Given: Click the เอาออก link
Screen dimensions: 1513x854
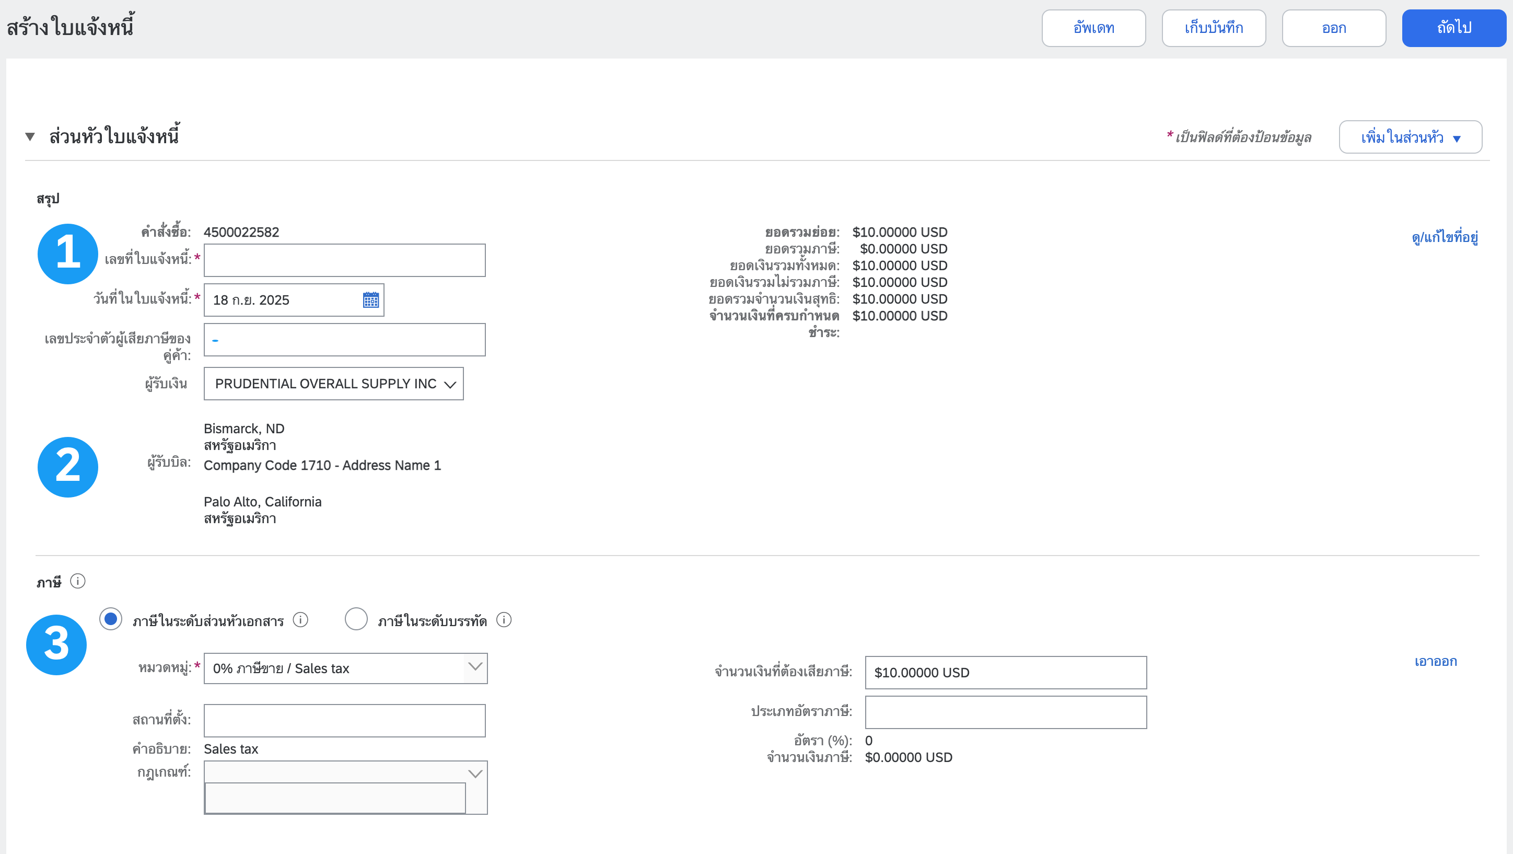Looking at the screenshot, I should point(1435,661).
